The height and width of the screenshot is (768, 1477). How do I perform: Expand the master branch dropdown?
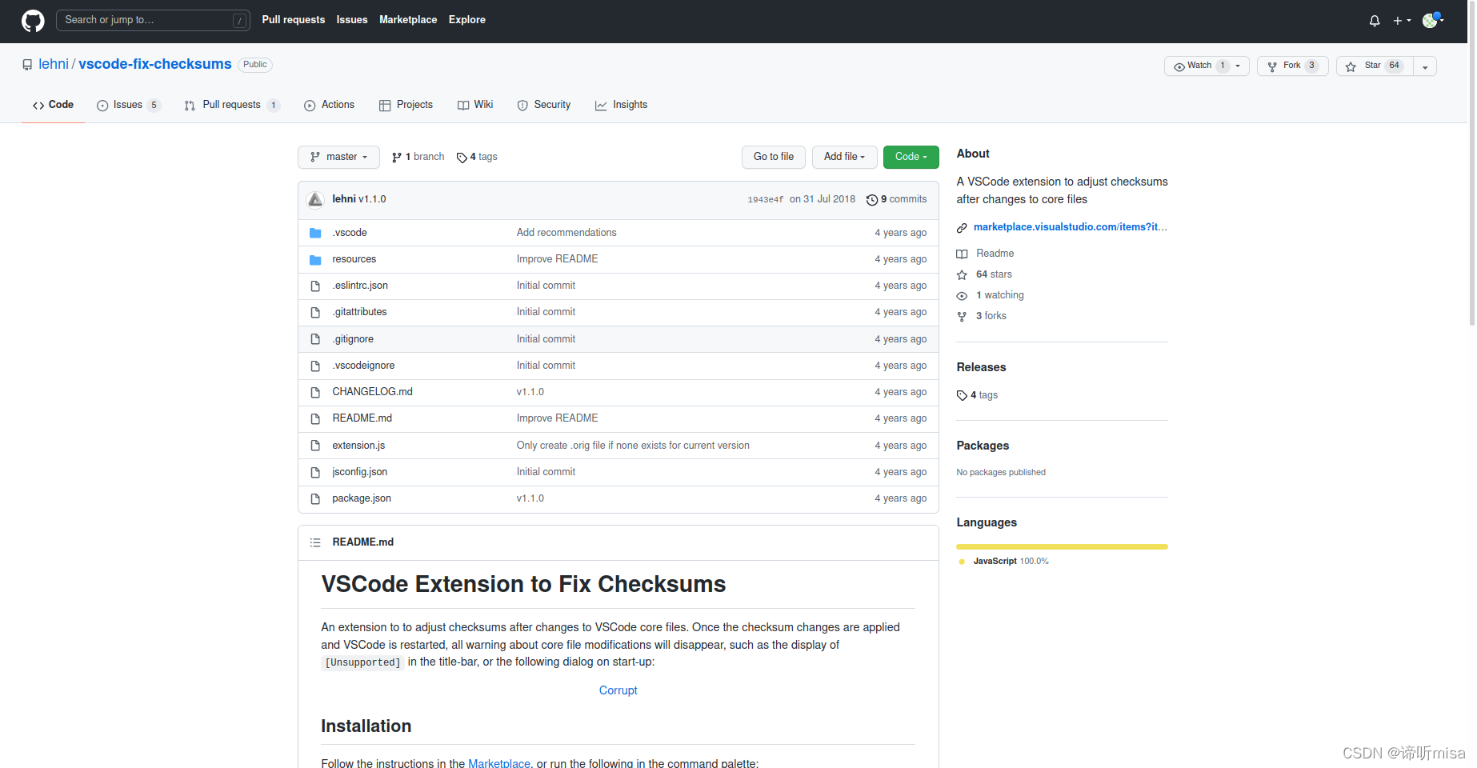[x=338, y=157]
